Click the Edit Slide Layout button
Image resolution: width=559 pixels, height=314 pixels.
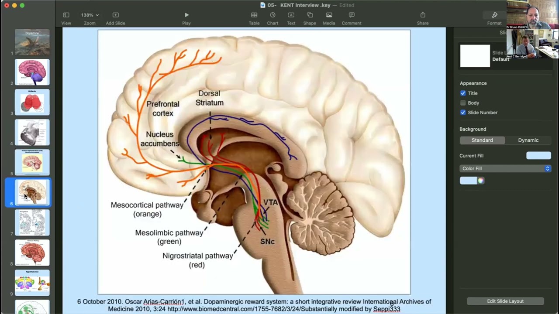(x=505, y=301)
